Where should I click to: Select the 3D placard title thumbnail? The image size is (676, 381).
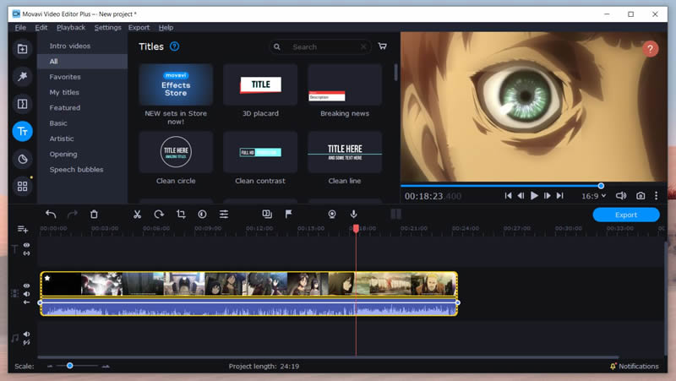pyautogui.click(x=260, y=84)
